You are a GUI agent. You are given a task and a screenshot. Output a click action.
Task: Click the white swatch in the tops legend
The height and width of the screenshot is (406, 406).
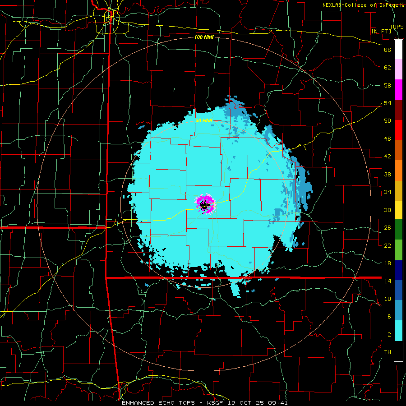[x=398, y=50]
